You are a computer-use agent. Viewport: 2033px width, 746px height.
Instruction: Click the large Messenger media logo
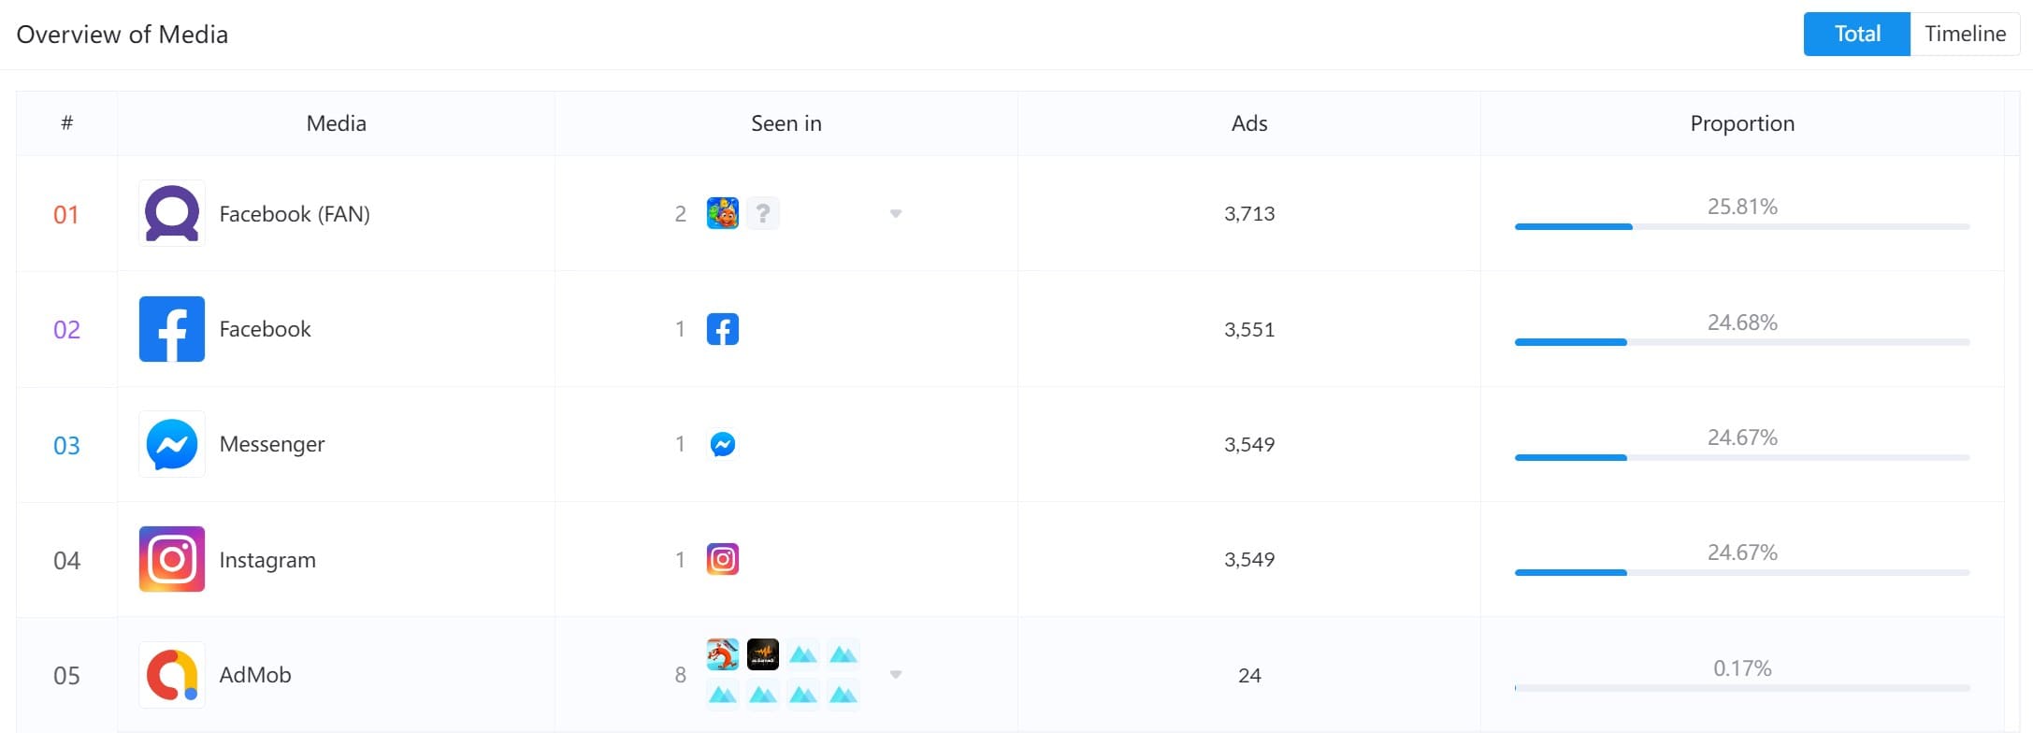[172, 444]
